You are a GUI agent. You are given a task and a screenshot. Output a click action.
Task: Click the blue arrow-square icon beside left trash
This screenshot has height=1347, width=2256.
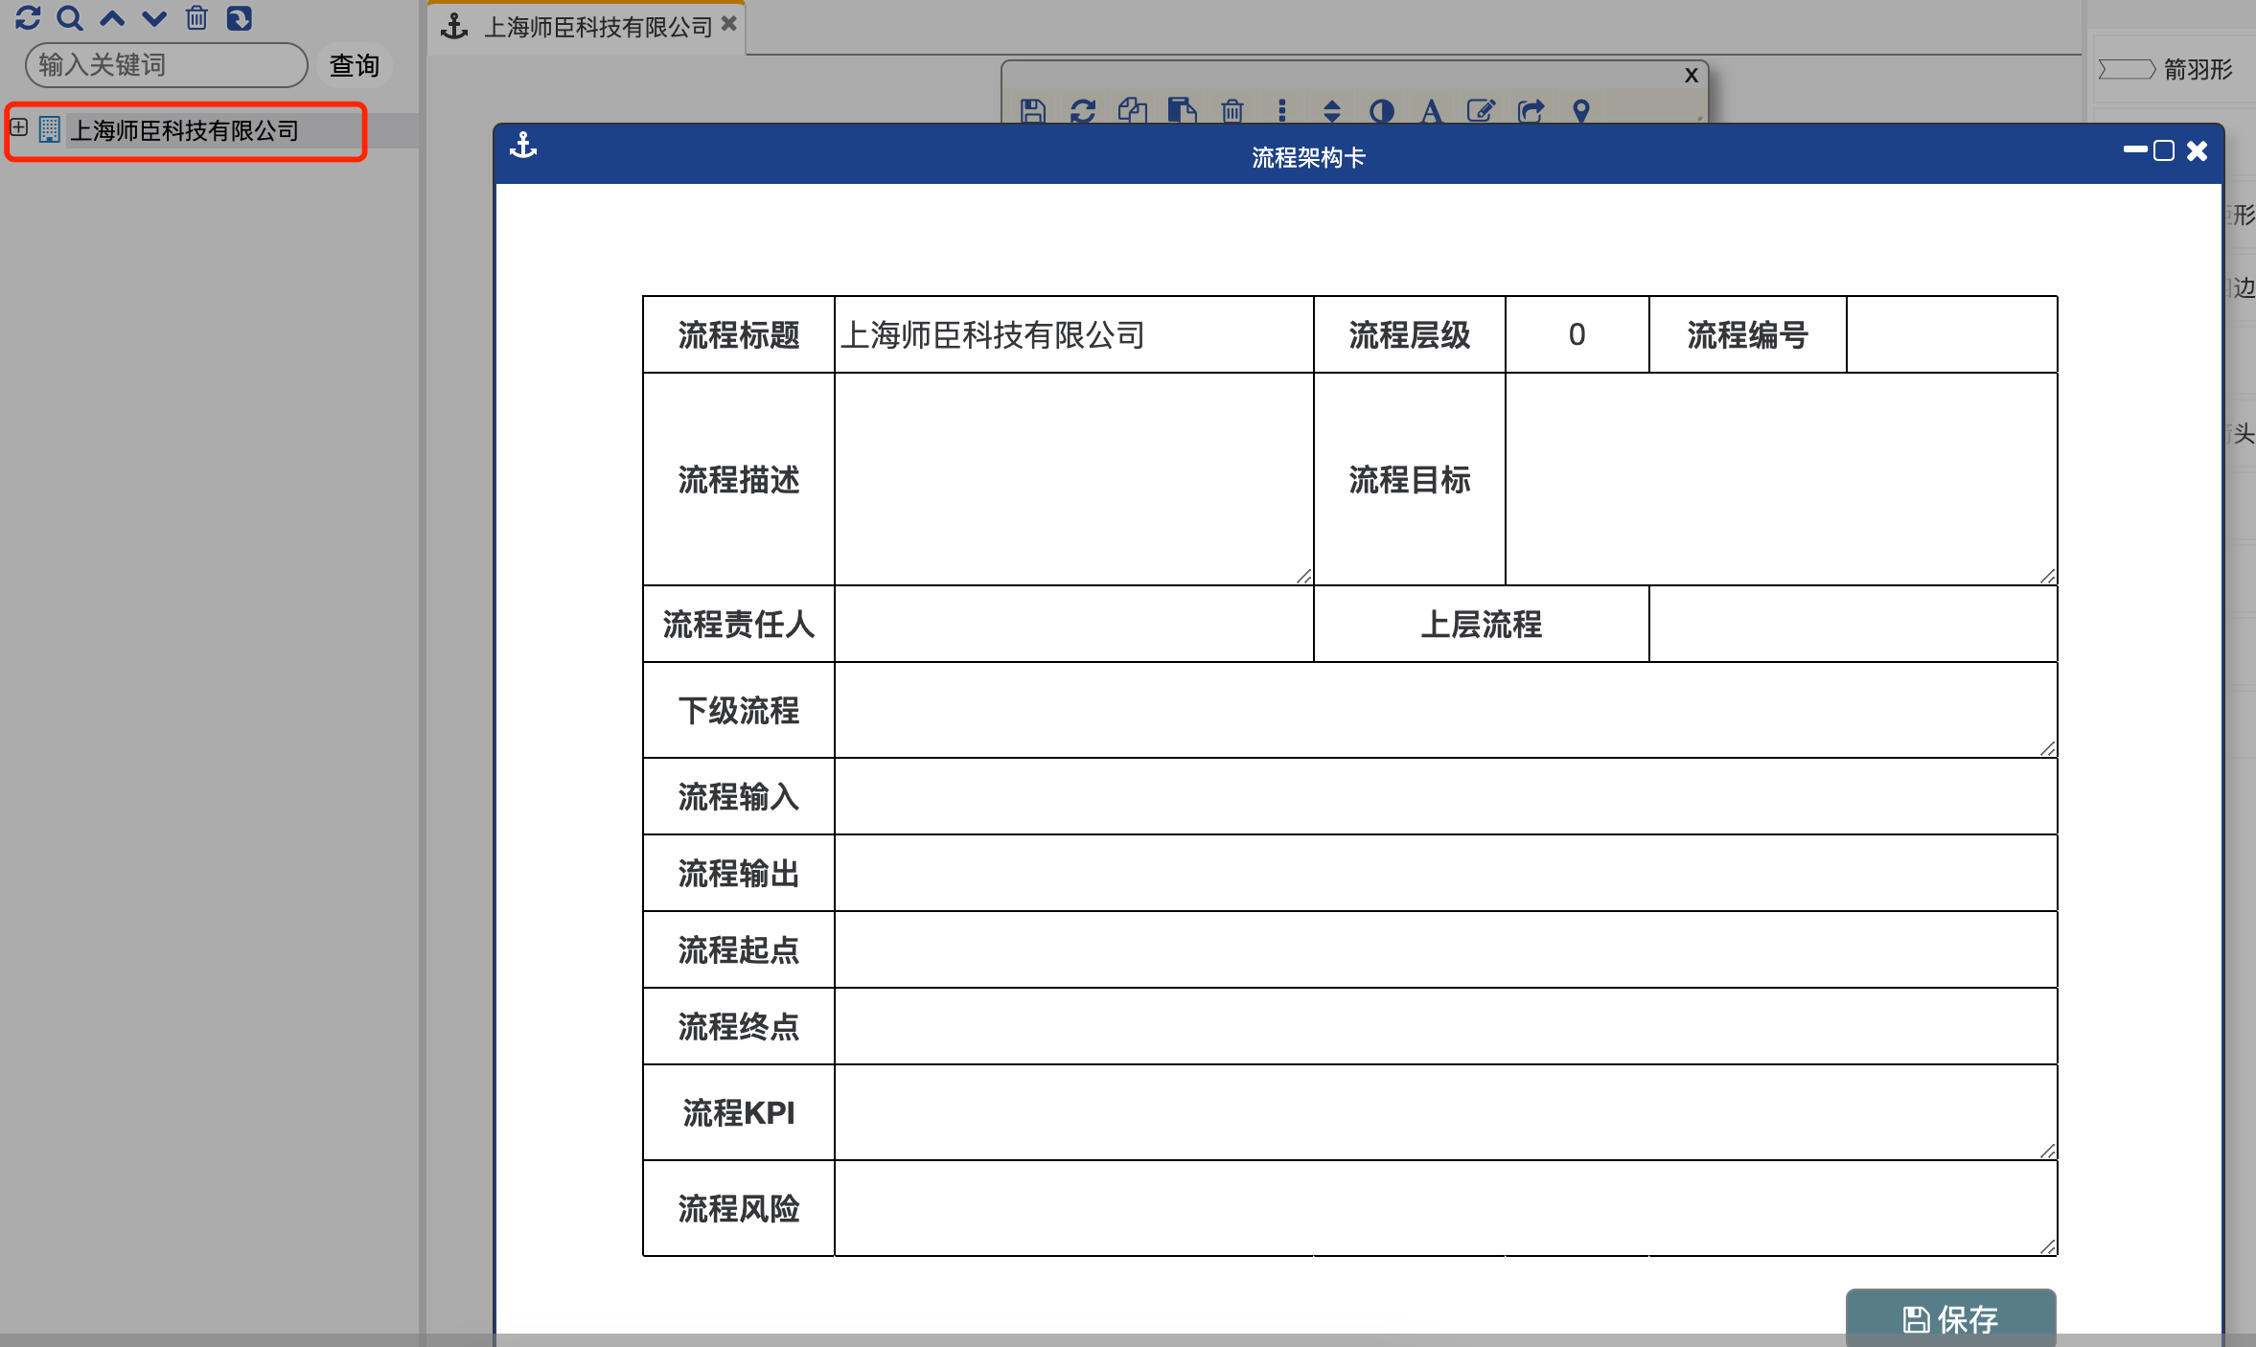point(239,17)
